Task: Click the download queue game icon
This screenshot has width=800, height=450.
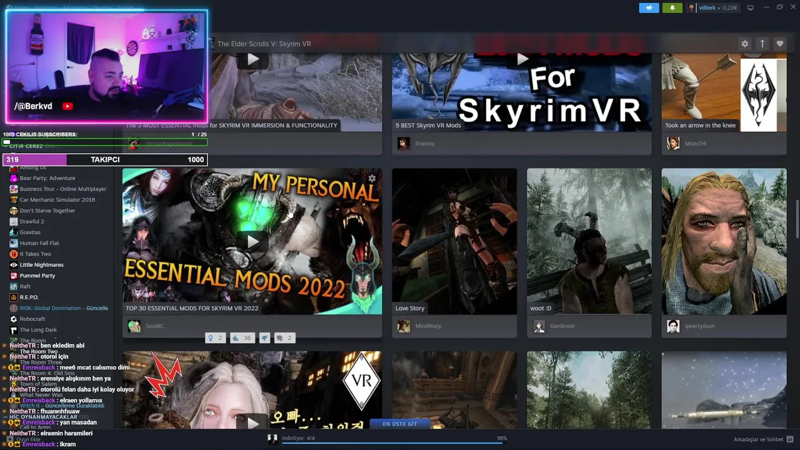Action: 272,439
